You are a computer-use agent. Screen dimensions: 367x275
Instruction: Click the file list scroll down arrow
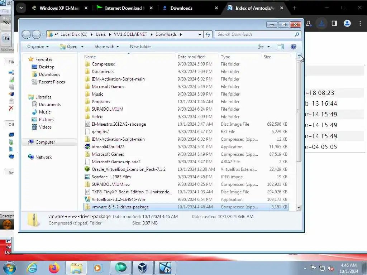(x=299, y=207)
